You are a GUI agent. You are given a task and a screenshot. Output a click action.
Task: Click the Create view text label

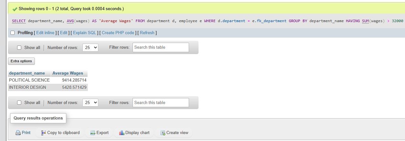click(177, 133)
